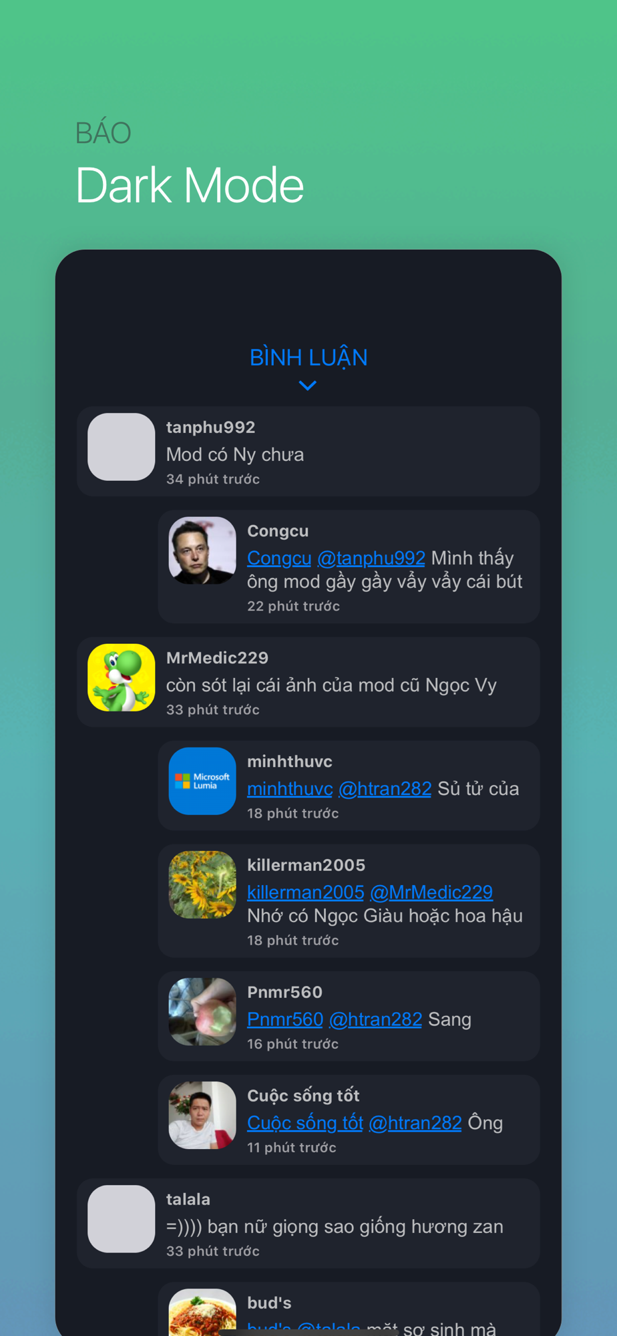Open the Congcu link in the reply text

click(279, 558)
